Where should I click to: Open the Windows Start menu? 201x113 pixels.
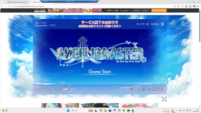(x=68, y=110)
